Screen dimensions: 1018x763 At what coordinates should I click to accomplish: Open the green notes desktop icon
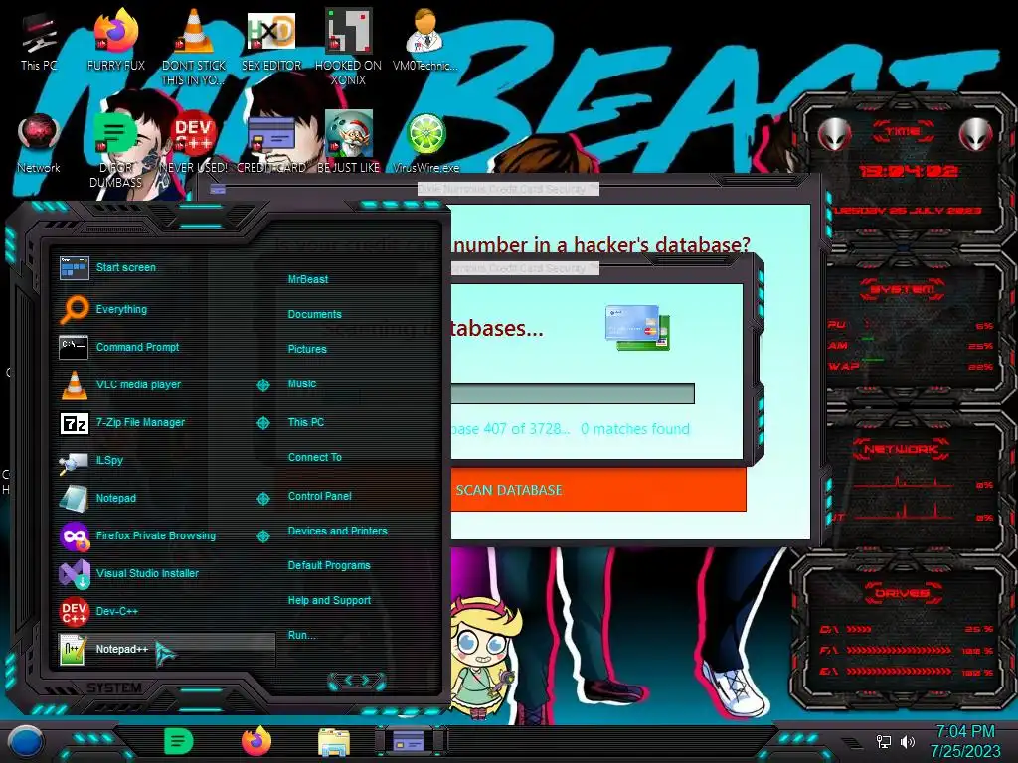[x=115, y=151]
